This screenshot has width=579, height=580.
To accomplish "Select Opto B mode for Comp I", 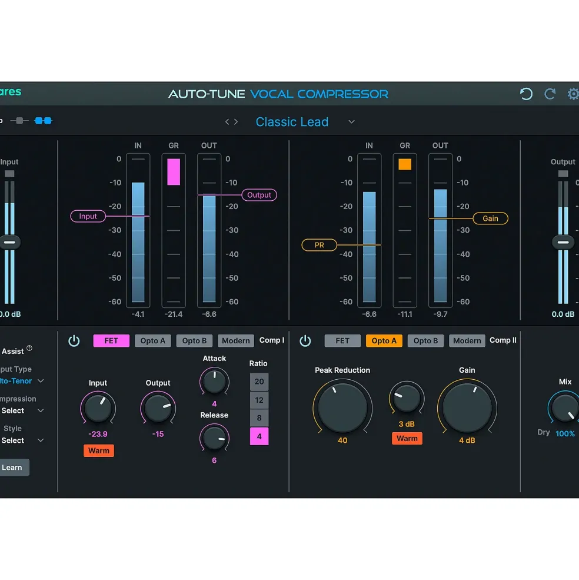I will click(x=194, y=341).
